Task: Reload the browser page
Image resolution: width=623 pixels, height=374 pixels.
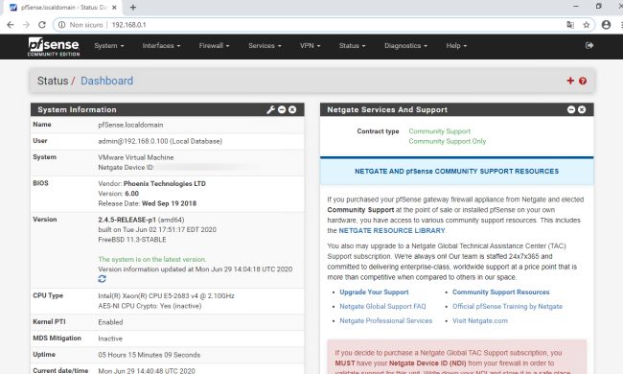Action: (x=42, y=25)
